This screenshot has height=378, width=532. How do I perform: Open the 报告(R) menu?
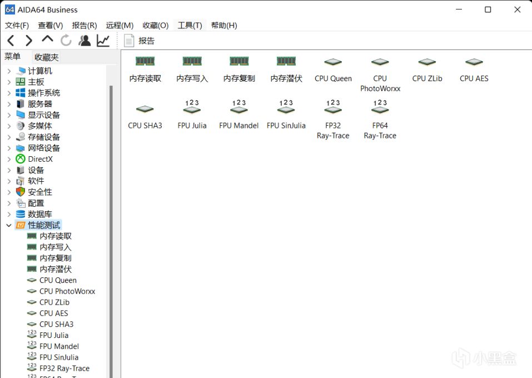[x=84, y=26]
